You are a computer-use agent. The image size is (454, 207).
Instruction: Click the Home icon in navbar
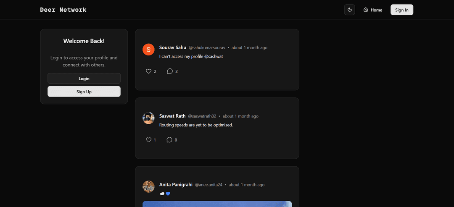366,10
